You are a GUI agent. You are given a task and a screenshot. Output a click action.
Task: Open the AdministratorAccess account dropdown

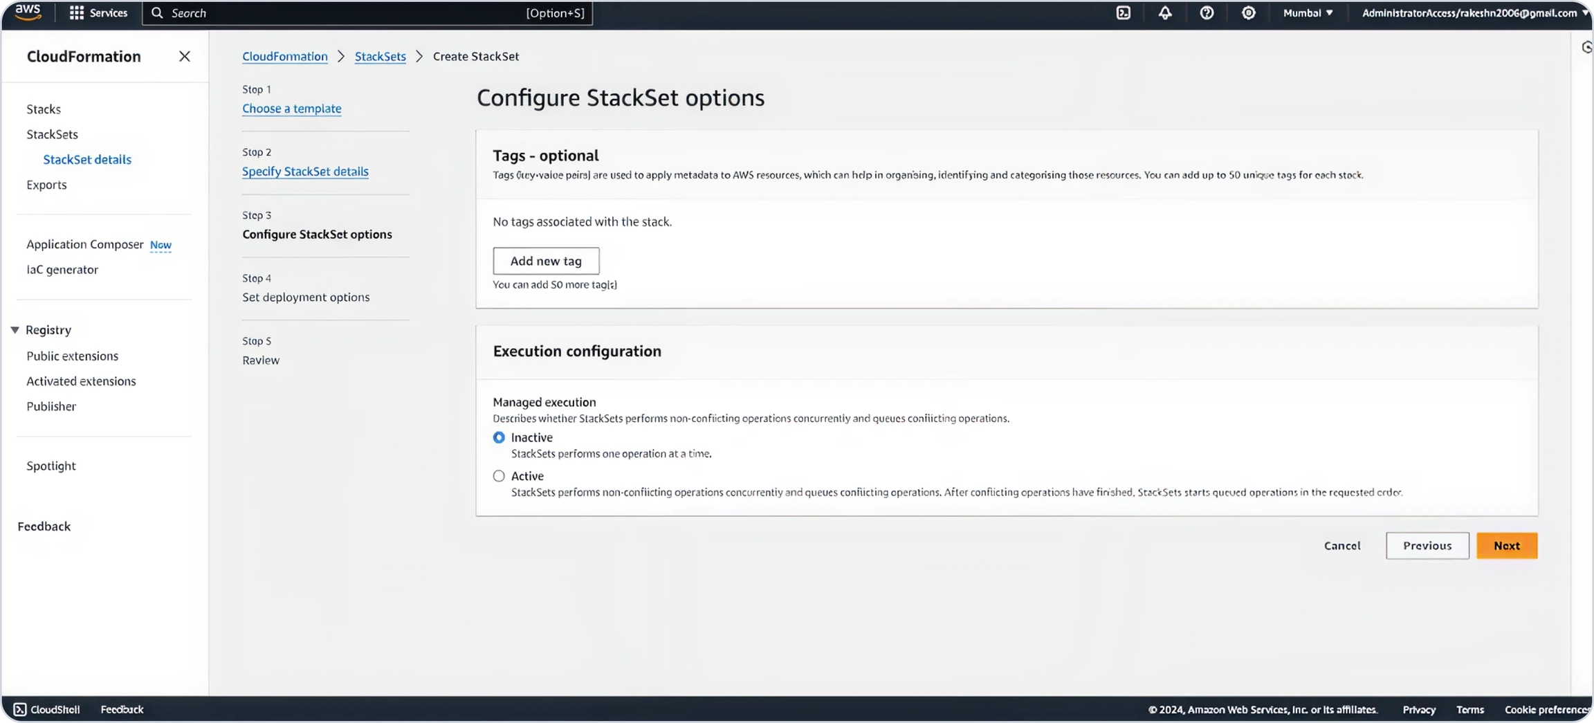pos(1474,12)
